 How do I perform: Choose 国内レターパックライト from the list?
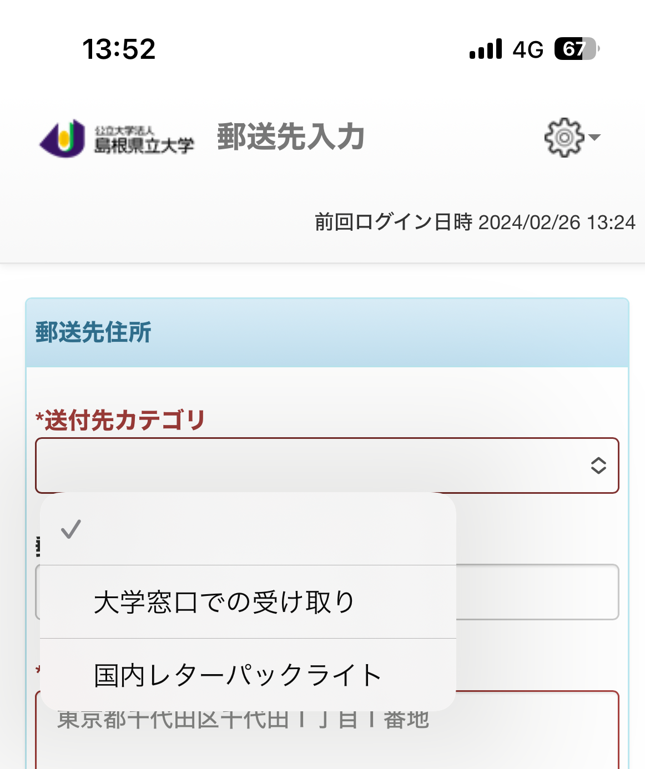point(238,675)
